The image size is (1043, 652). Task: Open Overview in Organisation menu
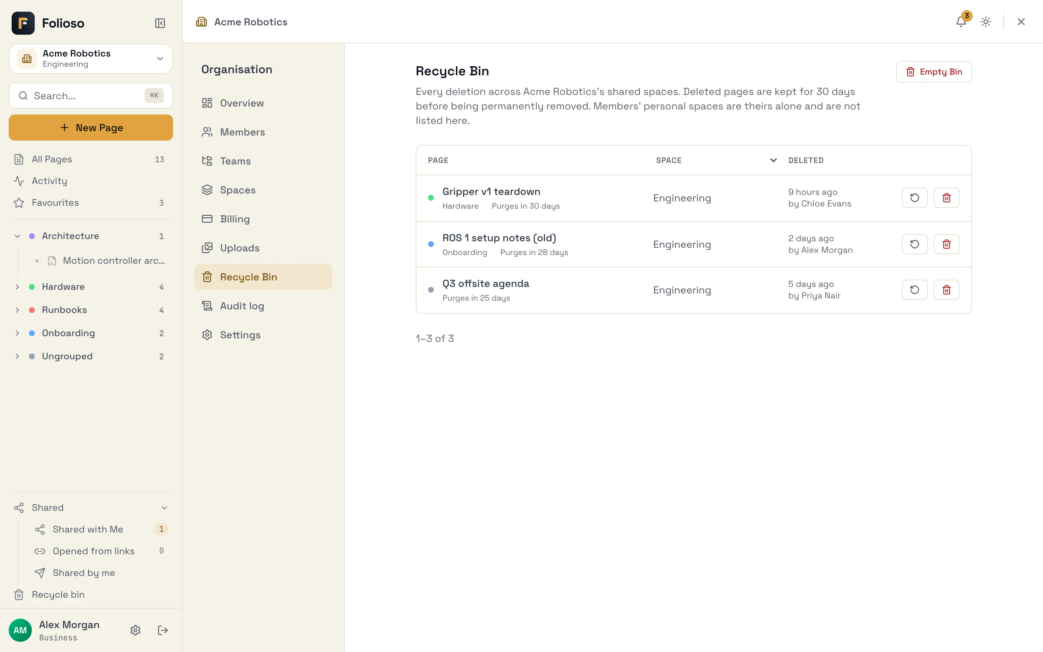point(263,103)
